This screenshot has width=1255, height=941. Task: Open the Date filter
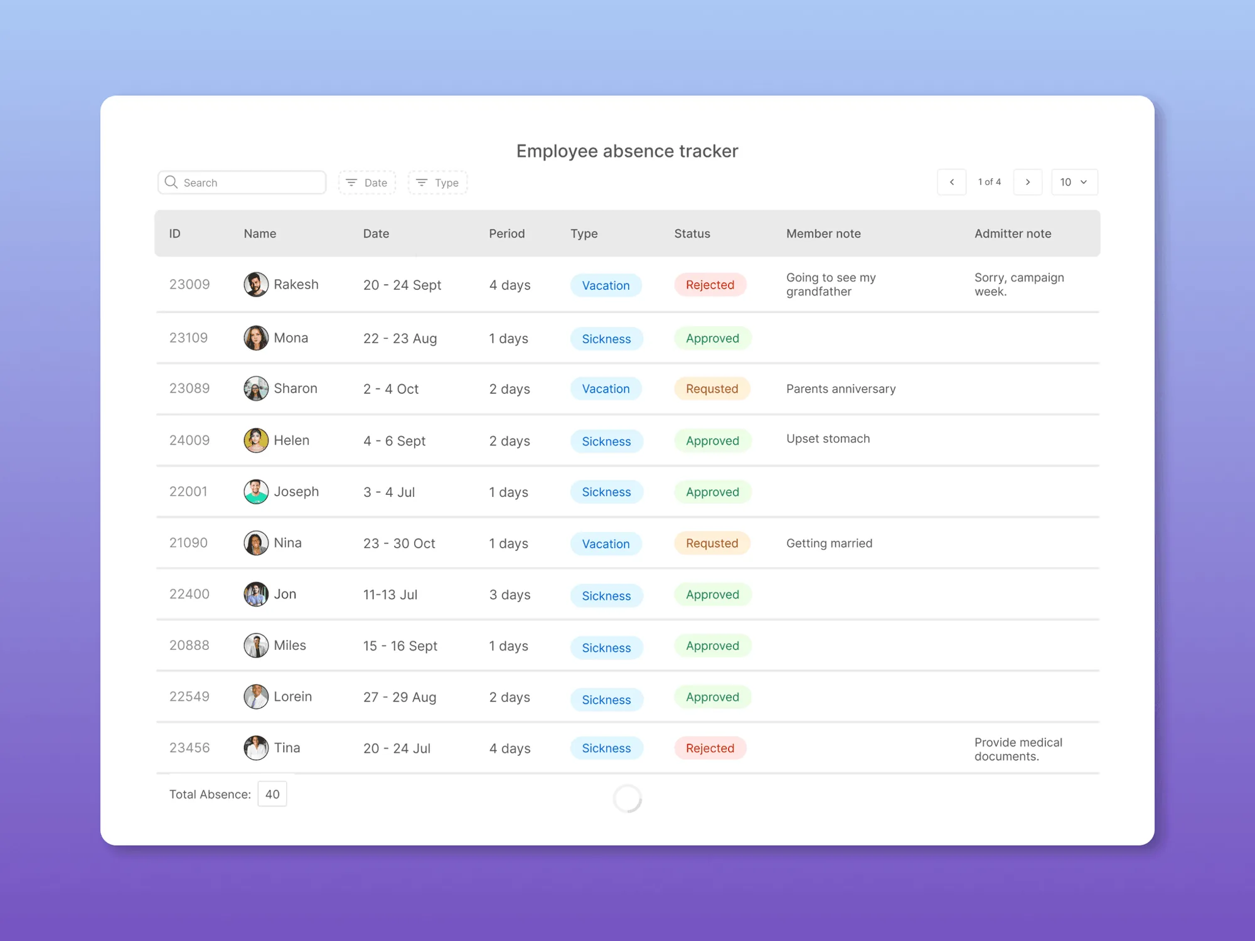click(367, 183)
